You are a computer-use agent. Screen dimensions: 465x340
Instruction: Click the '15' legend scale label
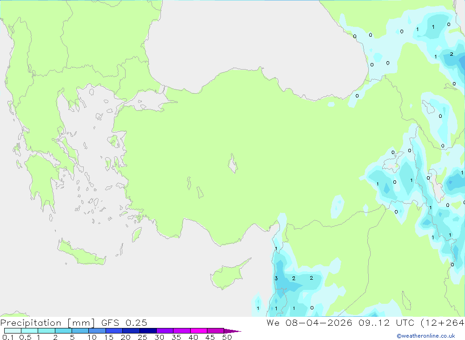(x=109, y=337)
